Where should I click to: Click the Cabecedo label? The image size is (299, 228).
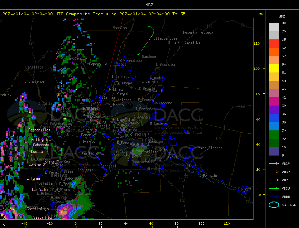pyautogui.click(x=41, y=145)
